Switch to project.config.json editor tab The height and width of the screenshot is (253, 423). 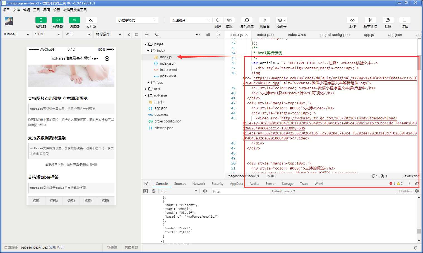click(x=335, y=35)
